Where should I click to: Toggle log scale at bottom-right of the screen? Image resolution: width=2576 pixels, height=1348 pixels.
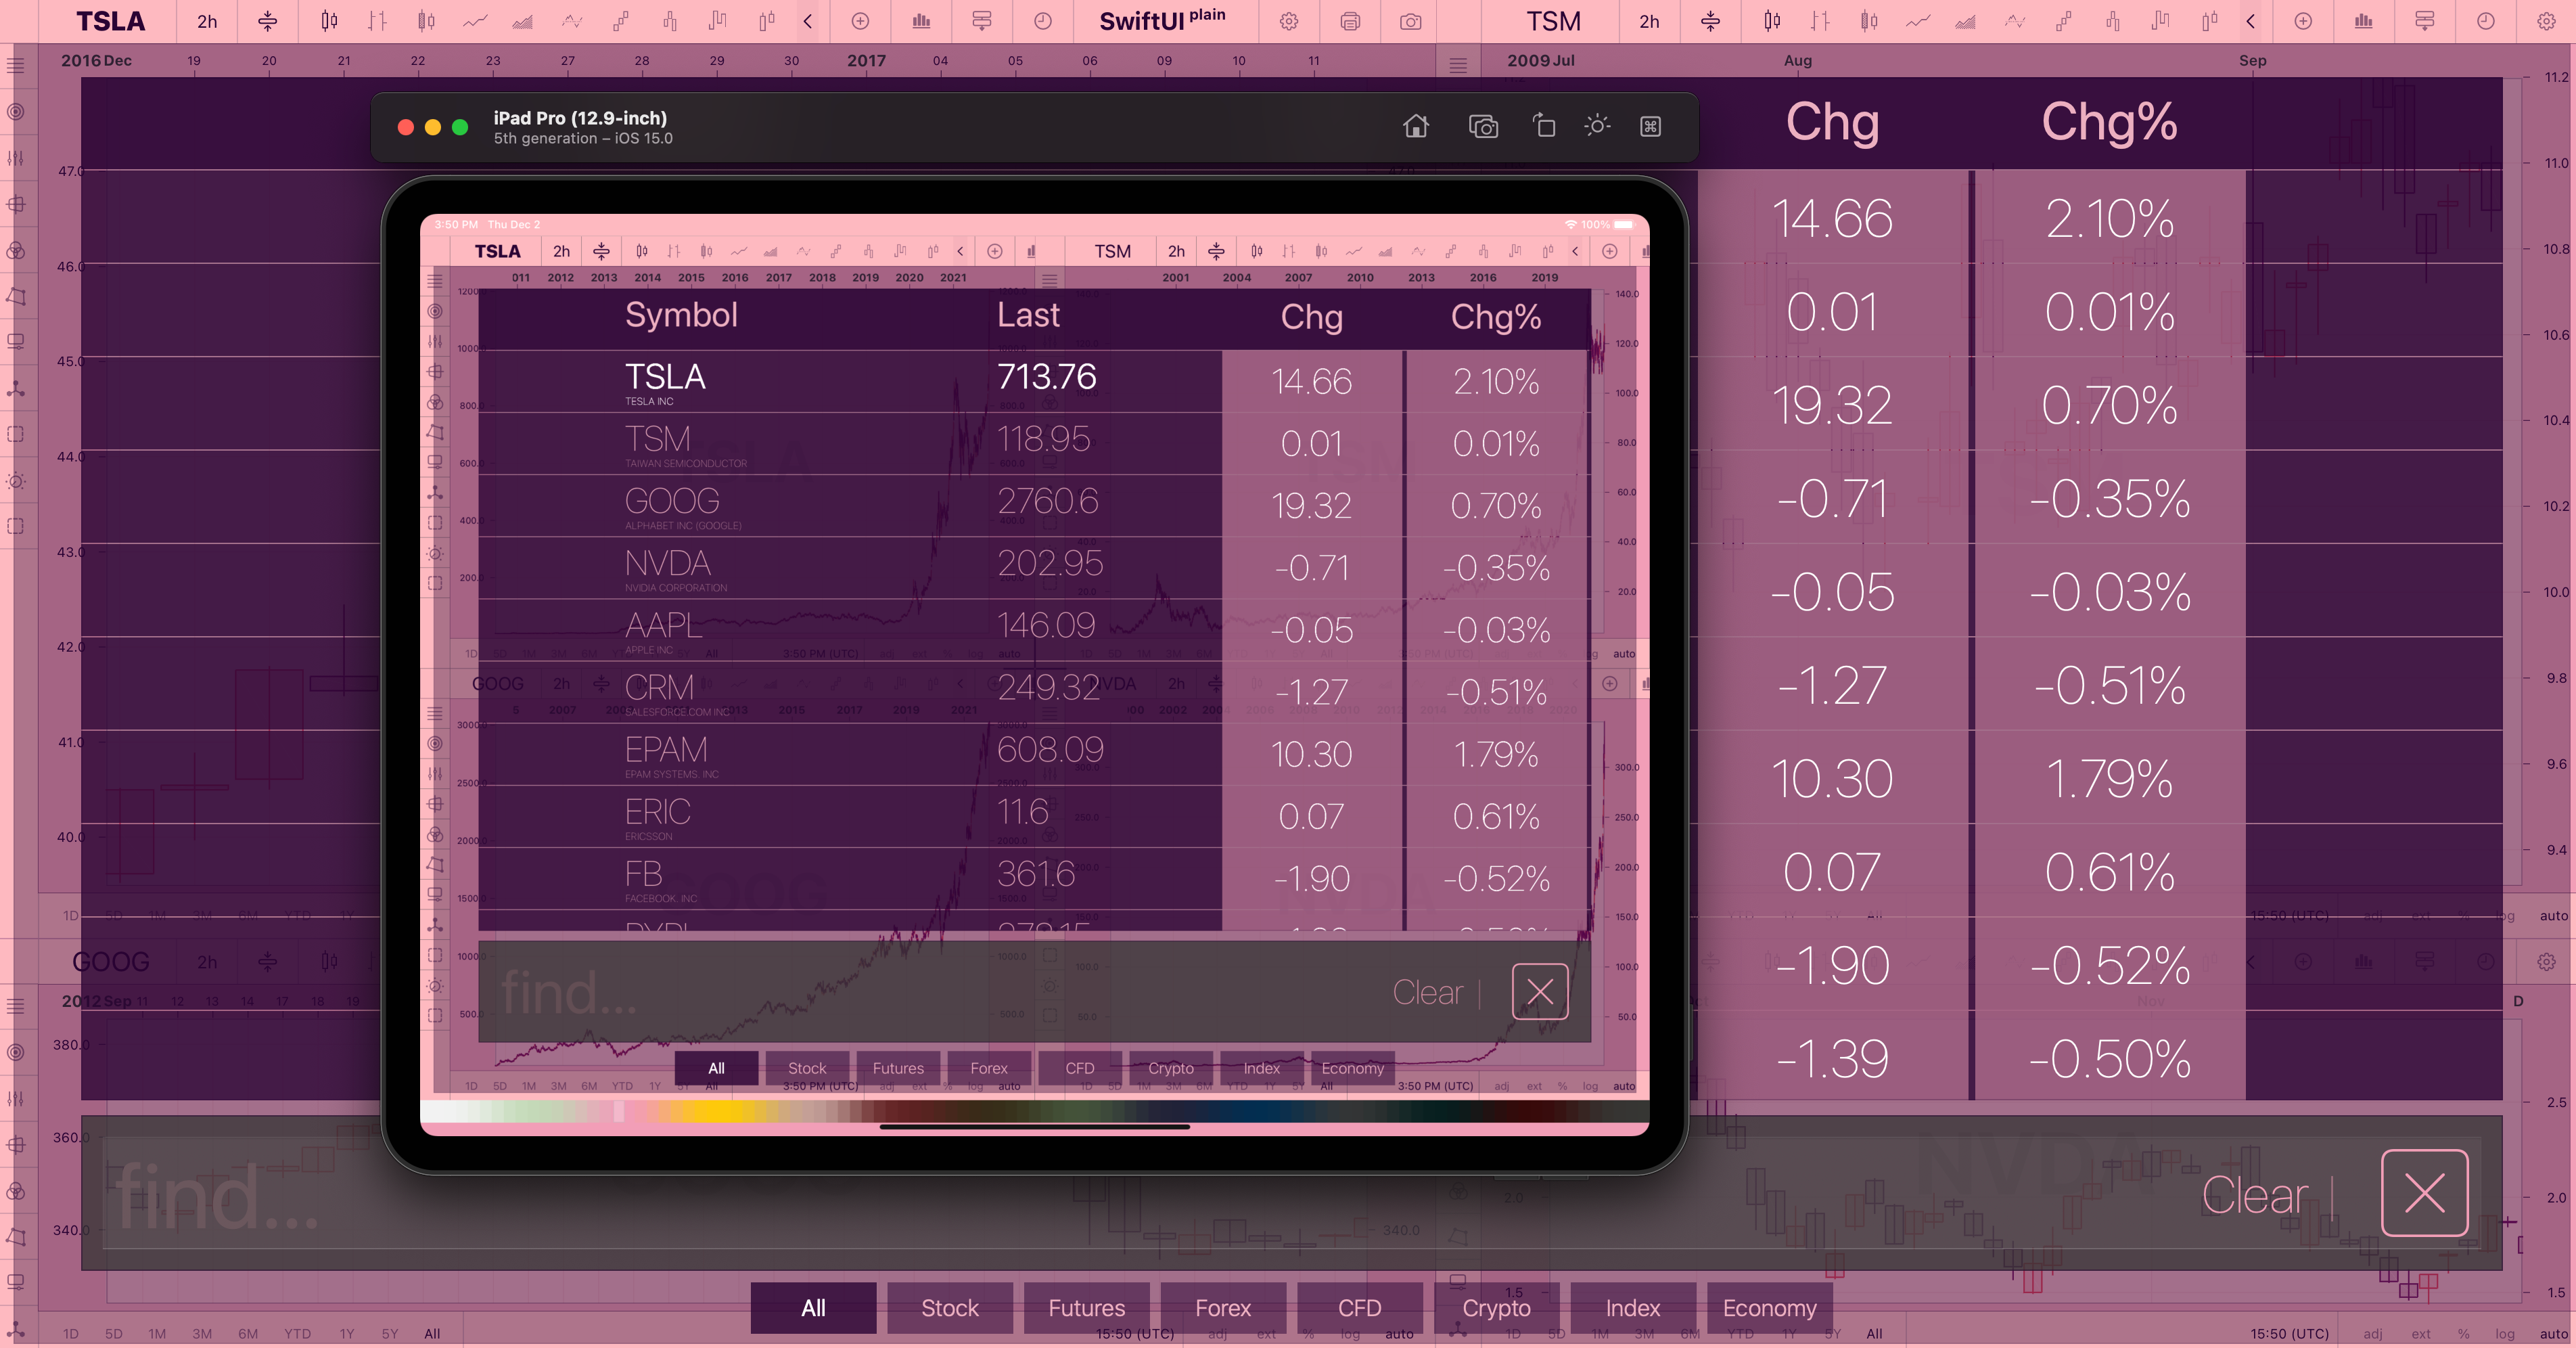[x=2504, y=1333]
